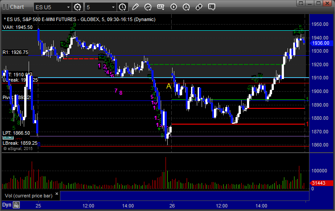
Task: Open the alerts 'A' circle menu
Action: point(186,7)
